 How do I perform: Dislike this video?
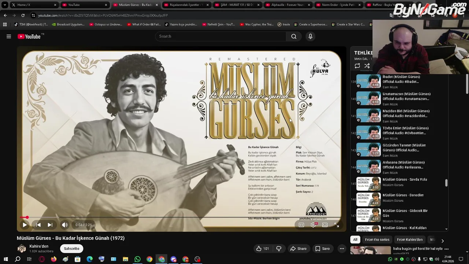pos(279,249)
